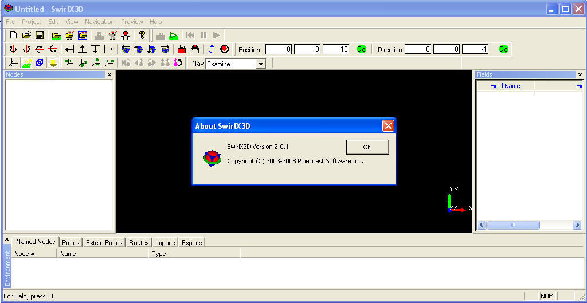587x303 pixels.
Task: Click the magenta ball undo-arrow icon
Action: click(x=178, y=63)
